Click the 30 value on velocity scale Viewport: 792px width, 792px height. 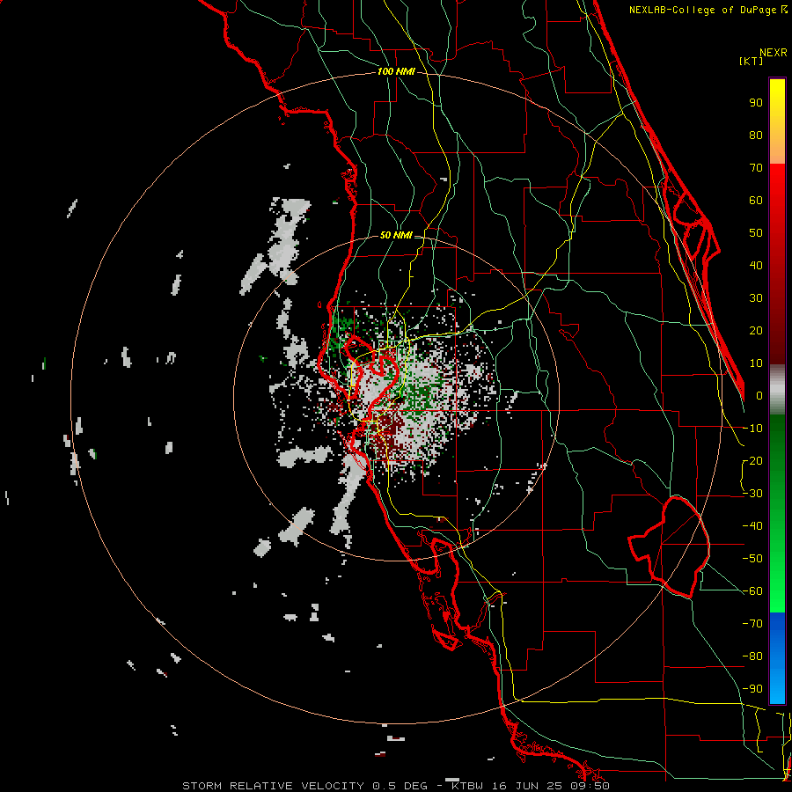tap(756, 298)
